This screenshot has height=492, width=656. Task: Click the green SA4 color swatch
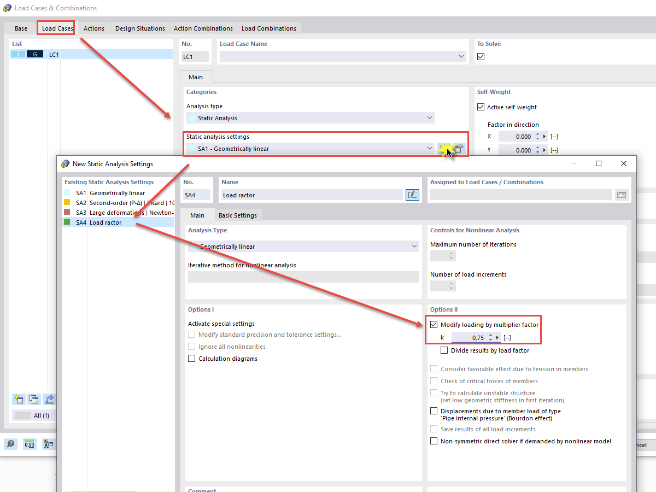tap(67, 222)
